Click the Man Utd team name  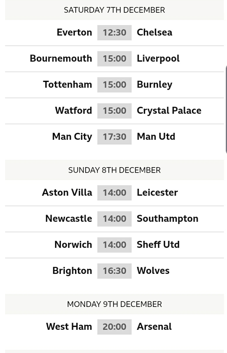[x=156, y=137]
